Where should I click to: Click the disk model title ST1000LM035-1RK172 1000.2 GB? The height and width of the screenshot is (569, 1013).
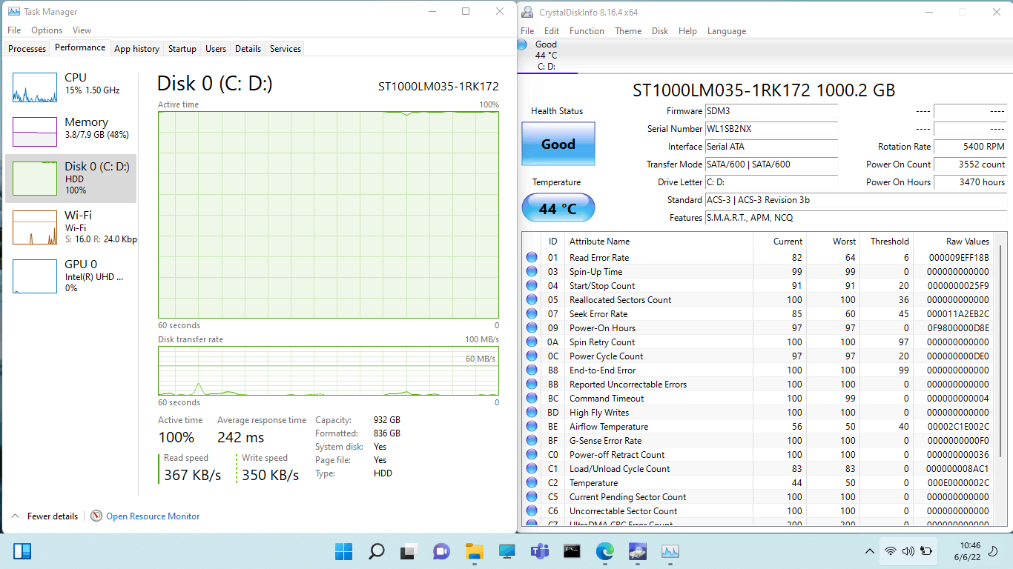[764, 91]
